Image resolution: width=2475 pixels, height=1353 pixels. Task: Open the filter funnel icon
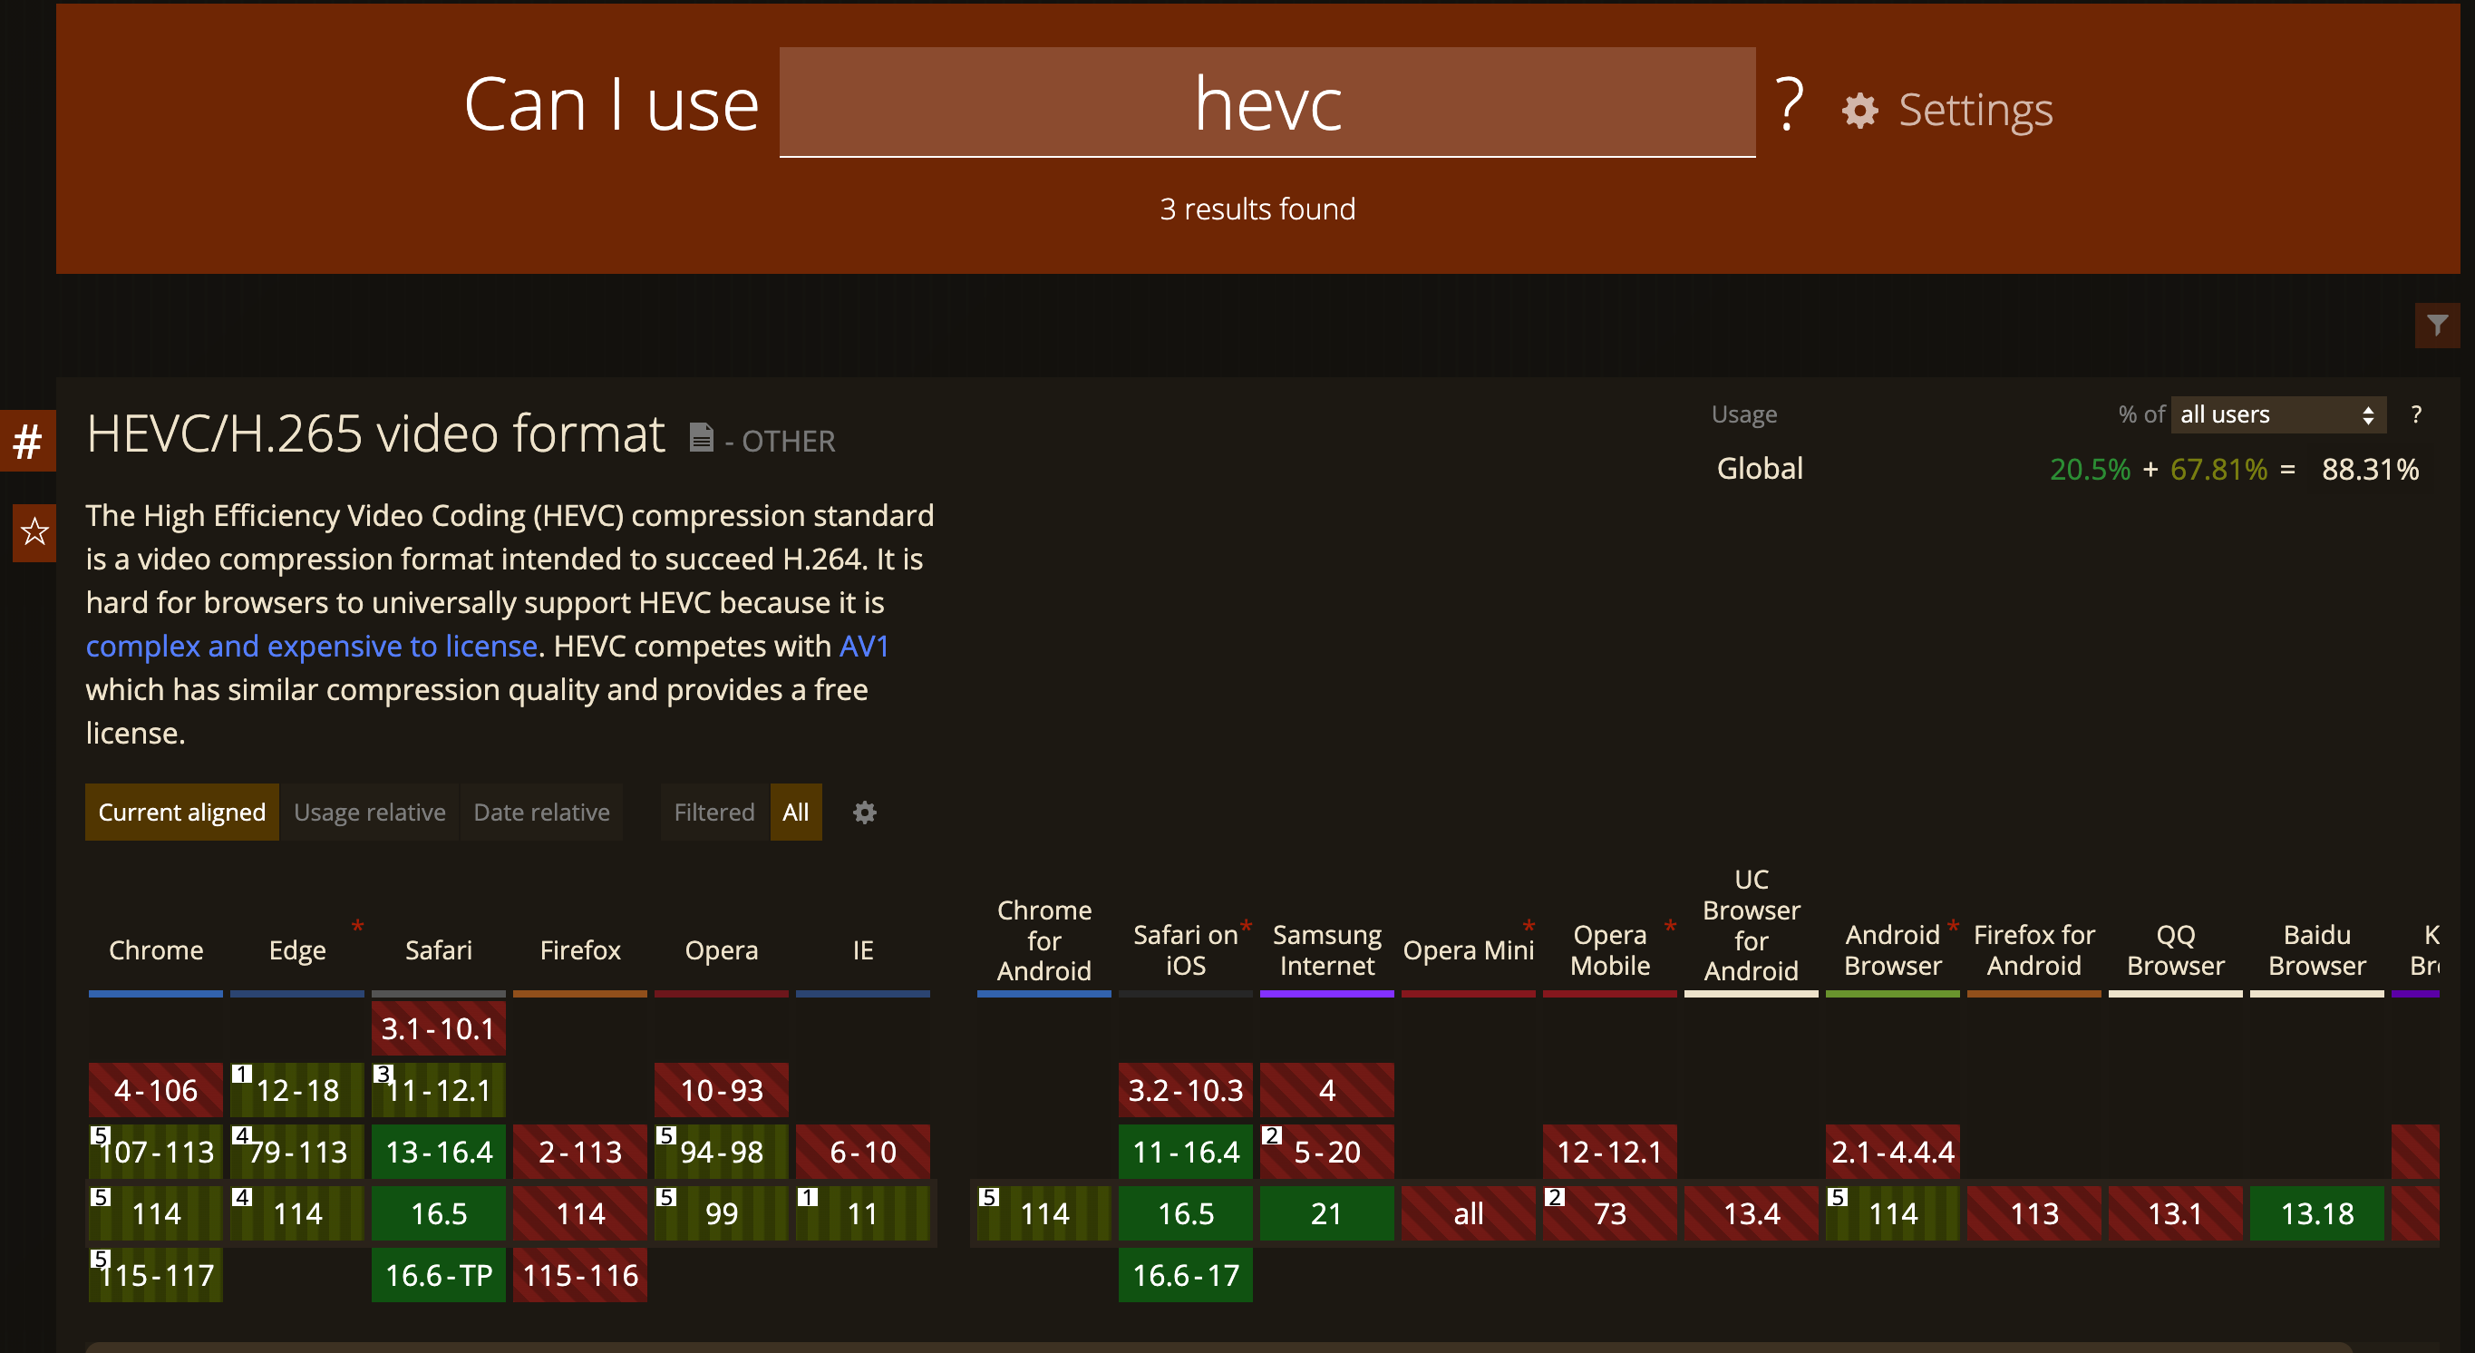pos(2437,325)
